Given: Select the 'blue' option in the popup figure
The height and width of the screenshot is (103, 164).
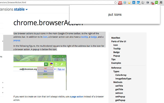Looking at the screenshot, I should [45, 71].
